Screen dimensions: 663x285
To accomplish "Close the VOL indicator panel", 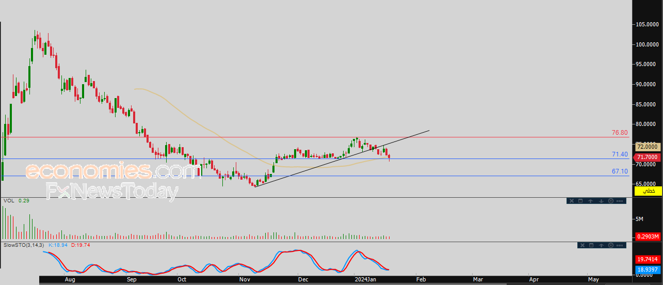I will [572, 201].
